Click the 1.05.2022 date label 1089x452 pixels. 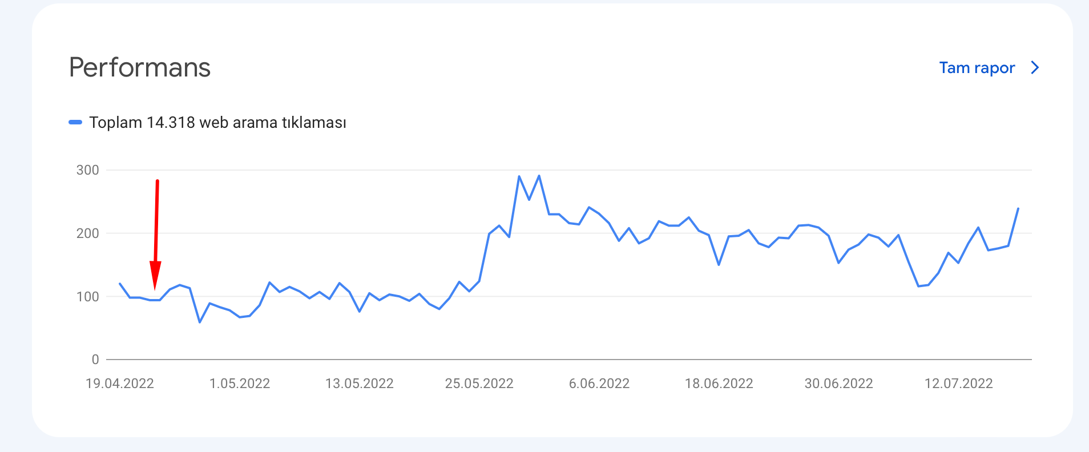(x=240, y=384)
